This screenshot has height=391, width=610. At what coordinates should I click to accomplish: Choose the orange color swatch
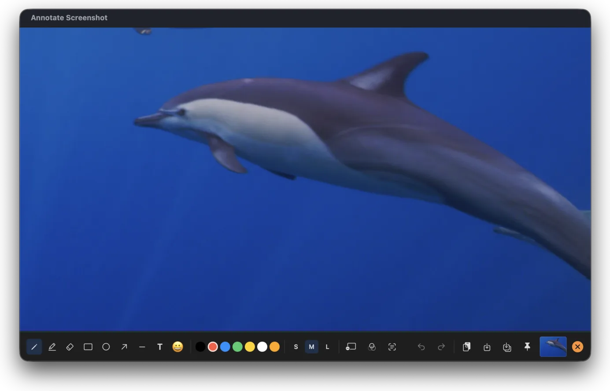[x=274, y=347]
